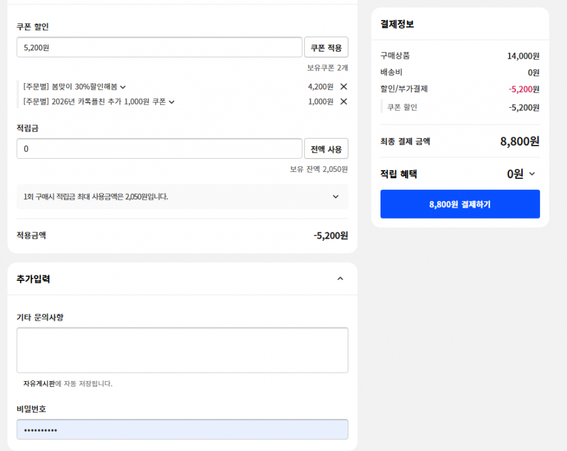Viewport: 567px width, 451px height.
Task: Click the 보유쿠폰 2개 text
Action: tap(327, 67)
